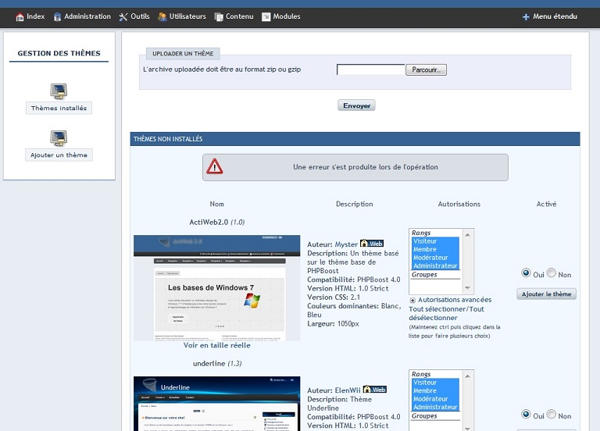Click the Utilisateurs icon in menu bar

tap(162, 16)
